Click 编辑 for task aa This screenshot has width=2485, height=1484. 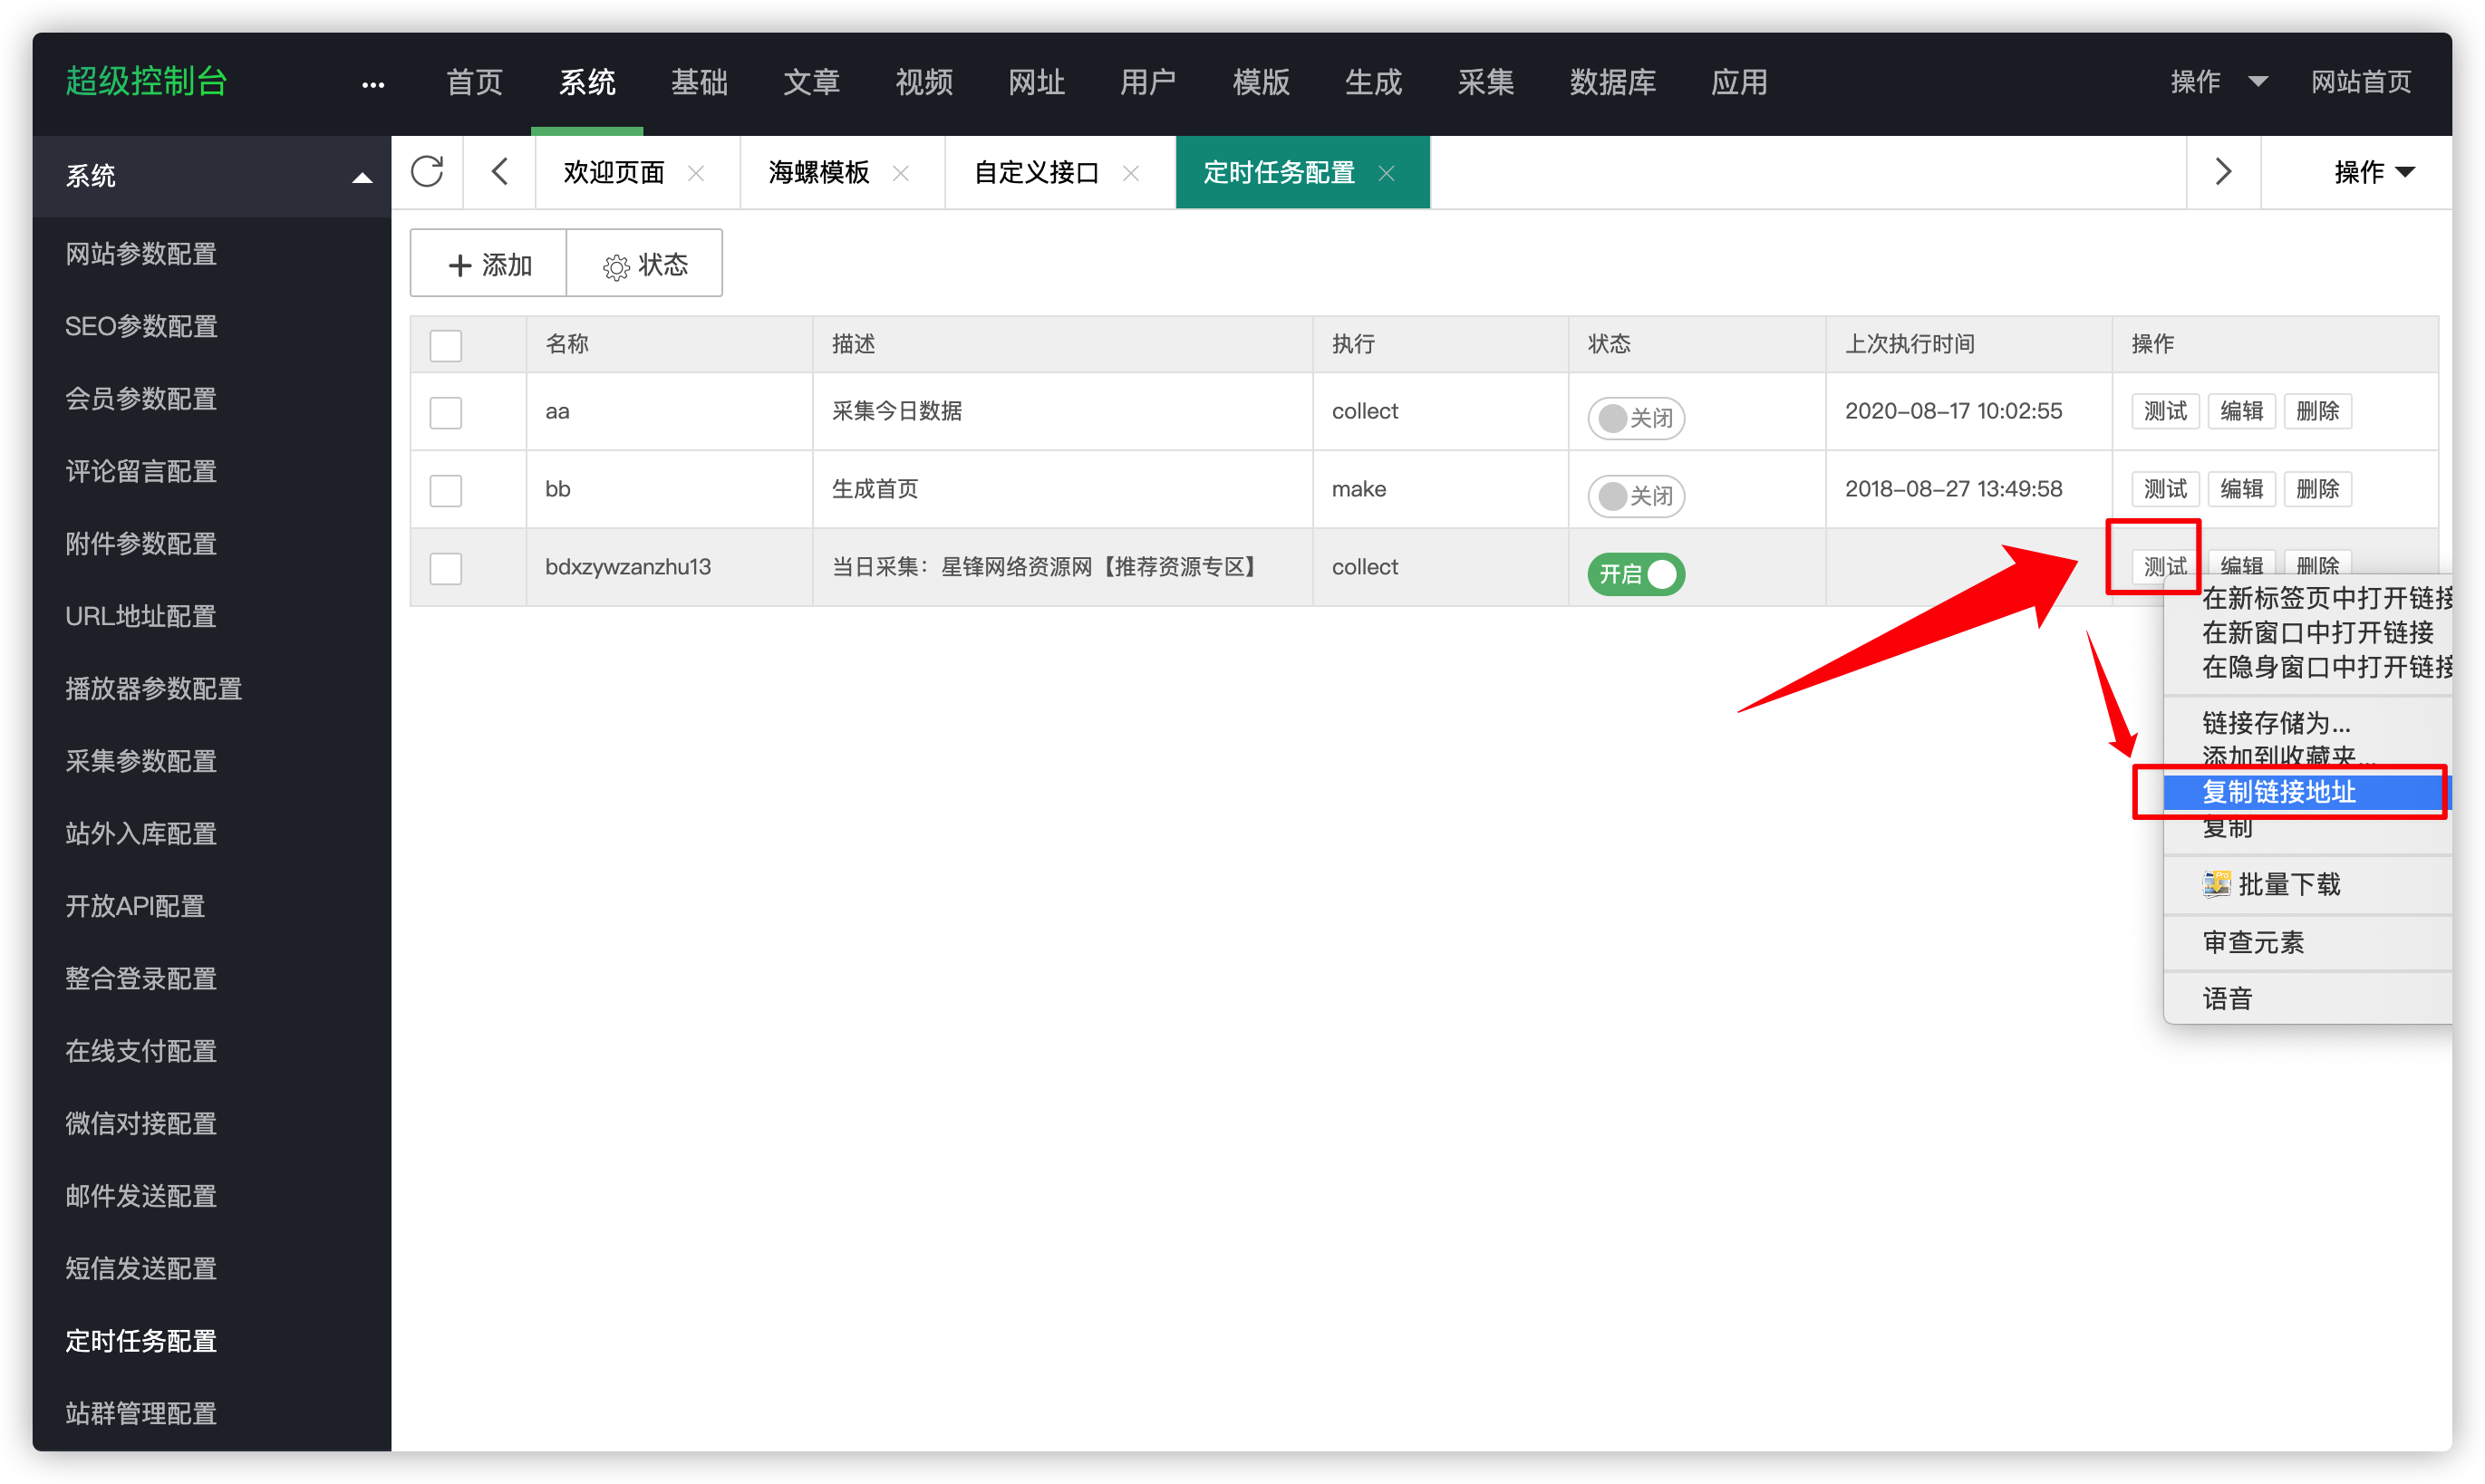[2241, 411]
